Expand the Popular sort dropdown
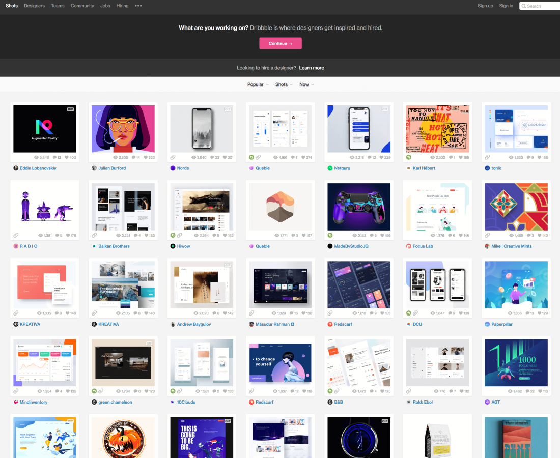560x458 pixels. 258,84
